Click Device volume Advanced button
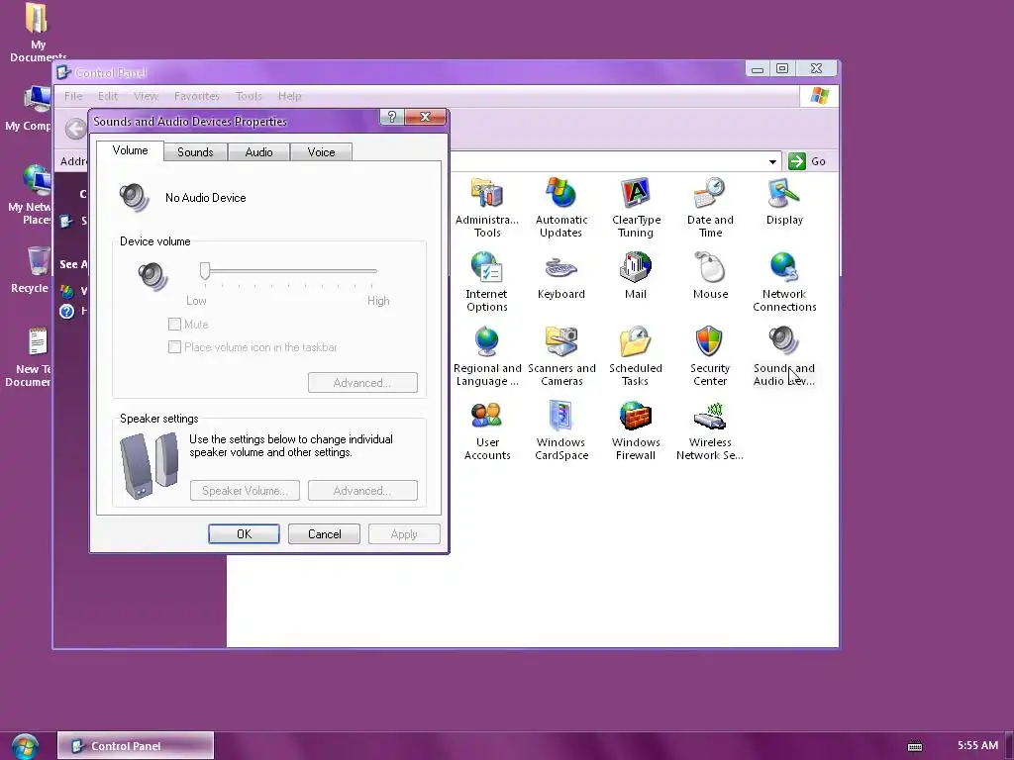 point(362,383)
